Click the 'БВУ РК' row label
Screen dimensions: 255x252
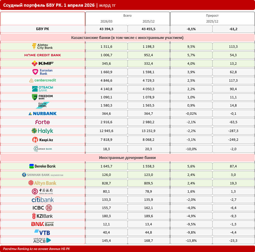pos(42,29)
